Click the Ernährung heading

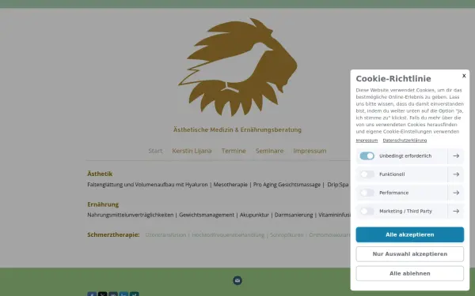[x=103, y=204]
